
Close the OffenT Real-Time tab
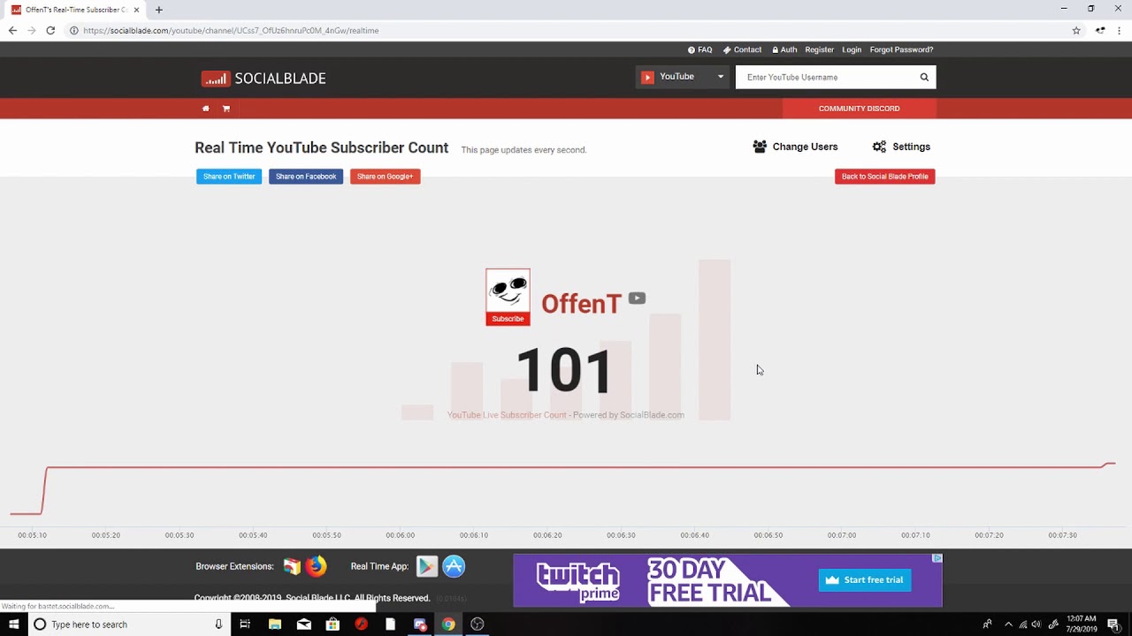click(x=136, y=10)
